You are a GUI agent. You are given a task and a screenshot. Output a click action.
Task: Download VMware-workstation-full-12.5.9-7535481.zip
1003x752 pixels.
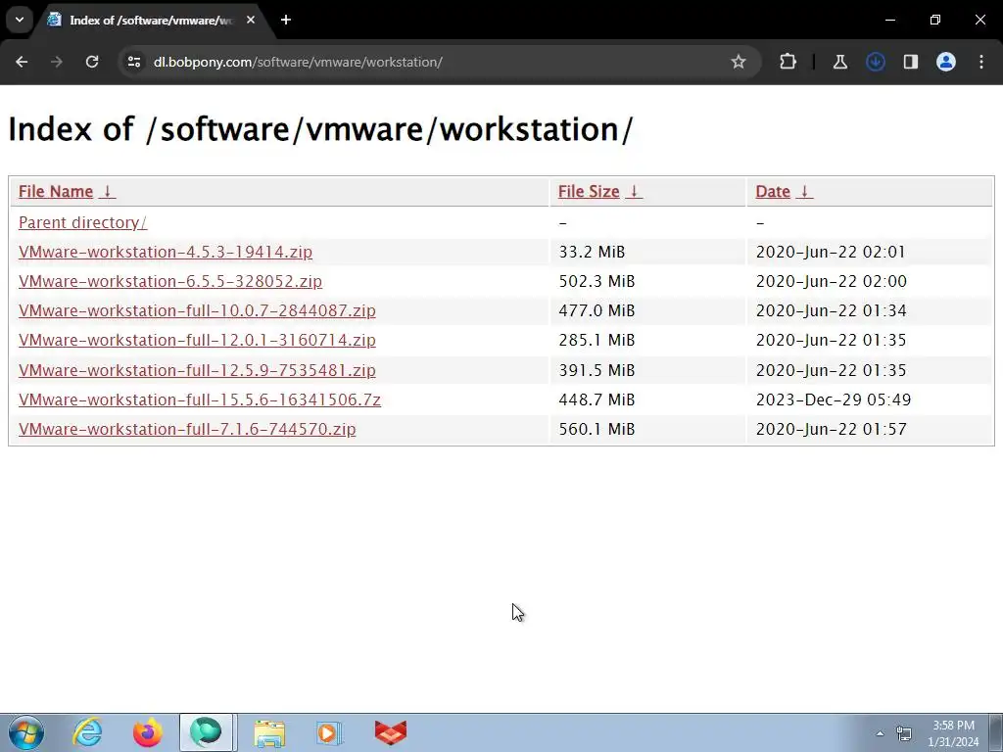[197, 369]
